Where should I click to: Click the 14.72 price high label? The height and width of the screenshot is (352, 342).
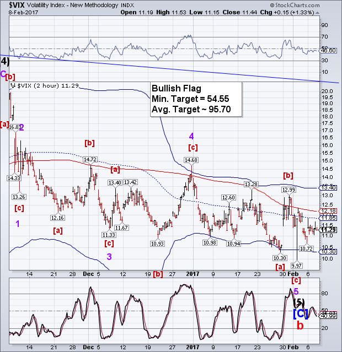point(90,159)
